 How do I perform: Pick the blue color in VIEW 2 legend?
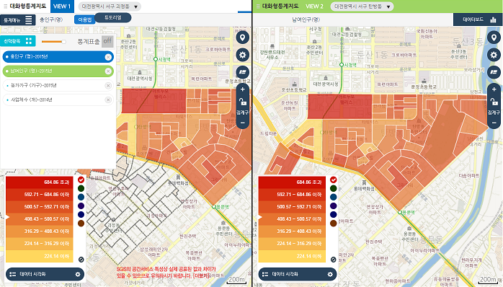334,197
